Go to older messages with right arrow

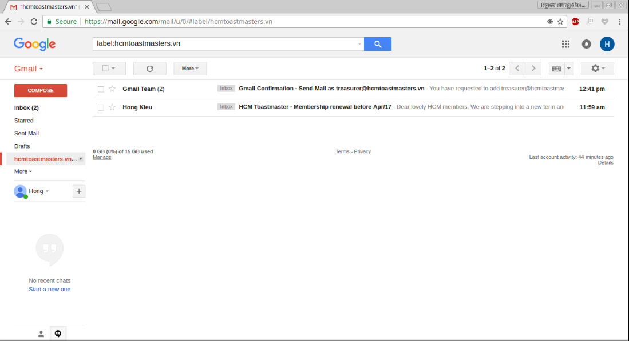[533, 69]
